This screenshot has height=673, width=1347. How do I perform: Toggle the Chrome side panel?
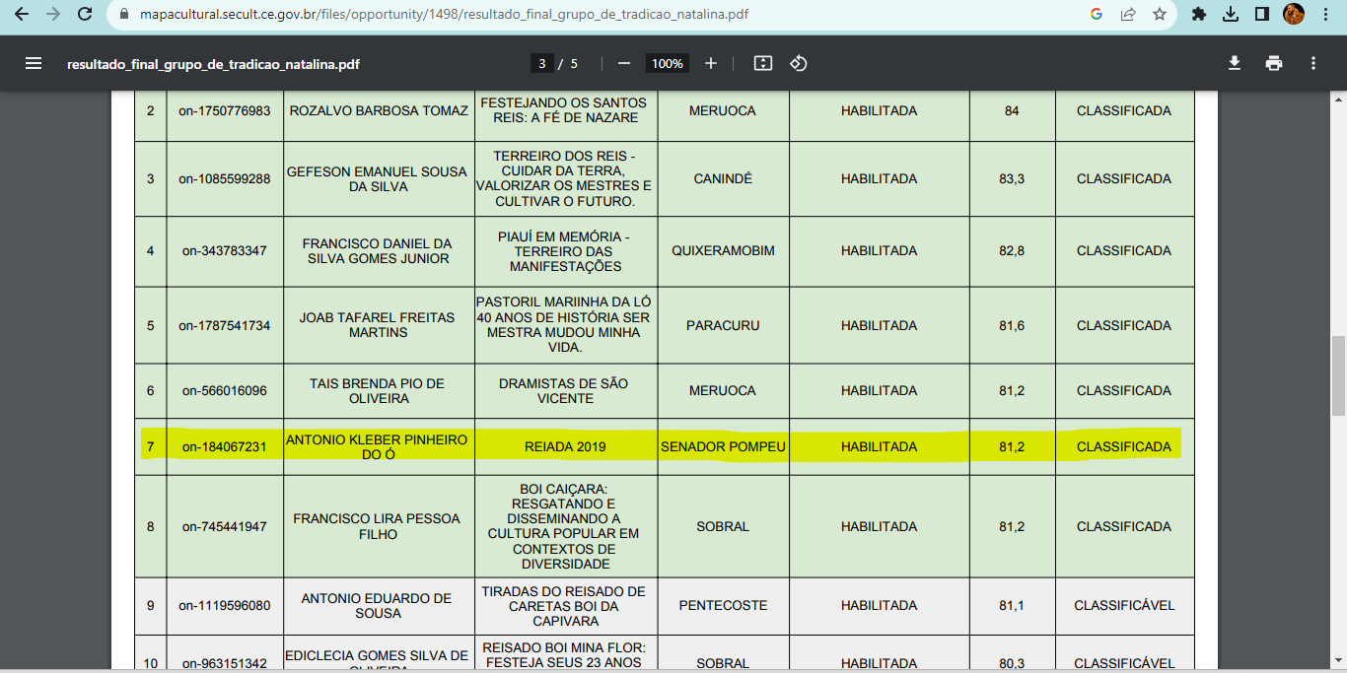click(1261, 15)
